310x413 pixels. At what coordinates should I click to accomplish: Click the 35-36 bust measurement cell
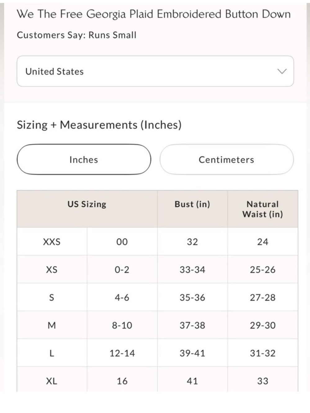pos(192,297)
